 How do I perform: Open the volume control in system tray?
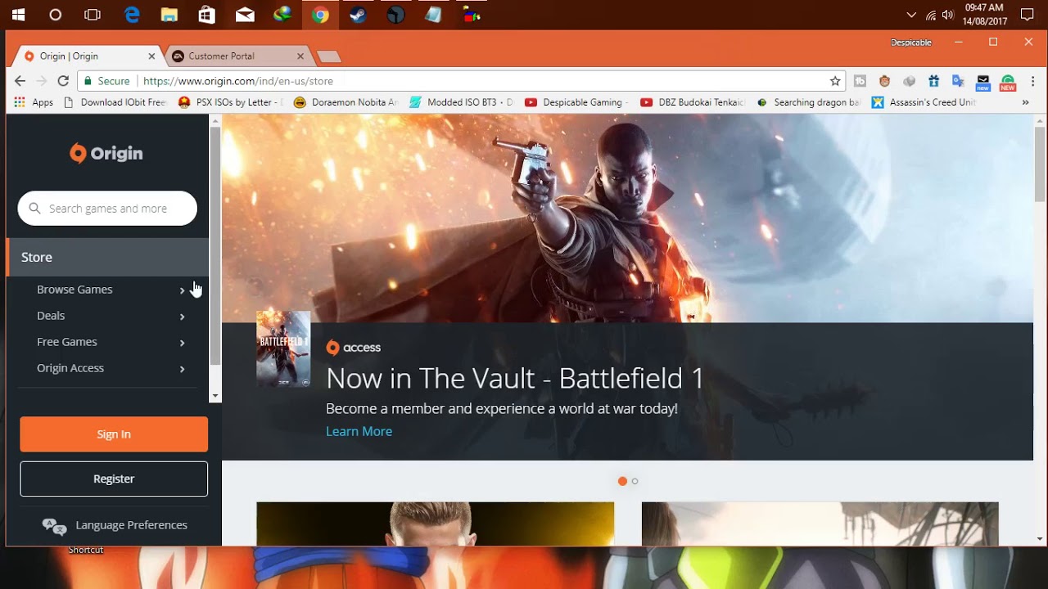[948, 15]
